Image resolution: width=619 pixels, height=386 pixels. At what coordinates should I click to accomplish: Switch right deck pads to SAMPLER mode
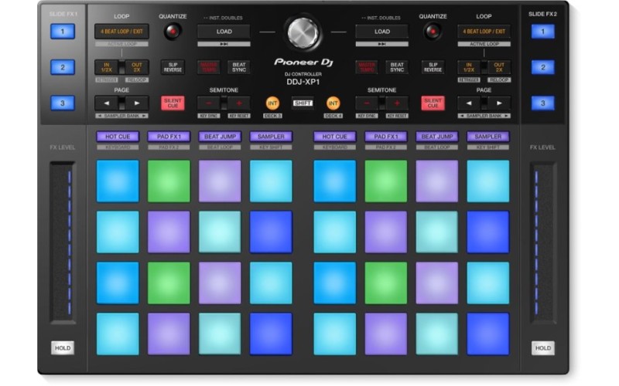pos(488,137)
